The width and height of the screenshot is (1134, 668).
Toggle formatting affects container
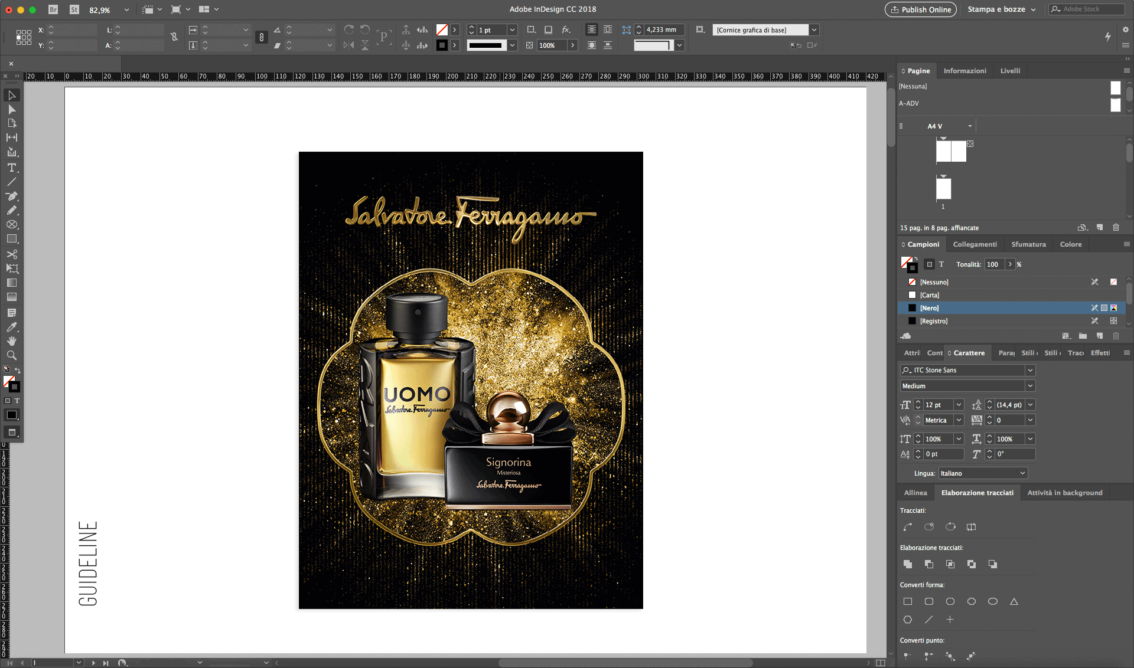(8, 401)
